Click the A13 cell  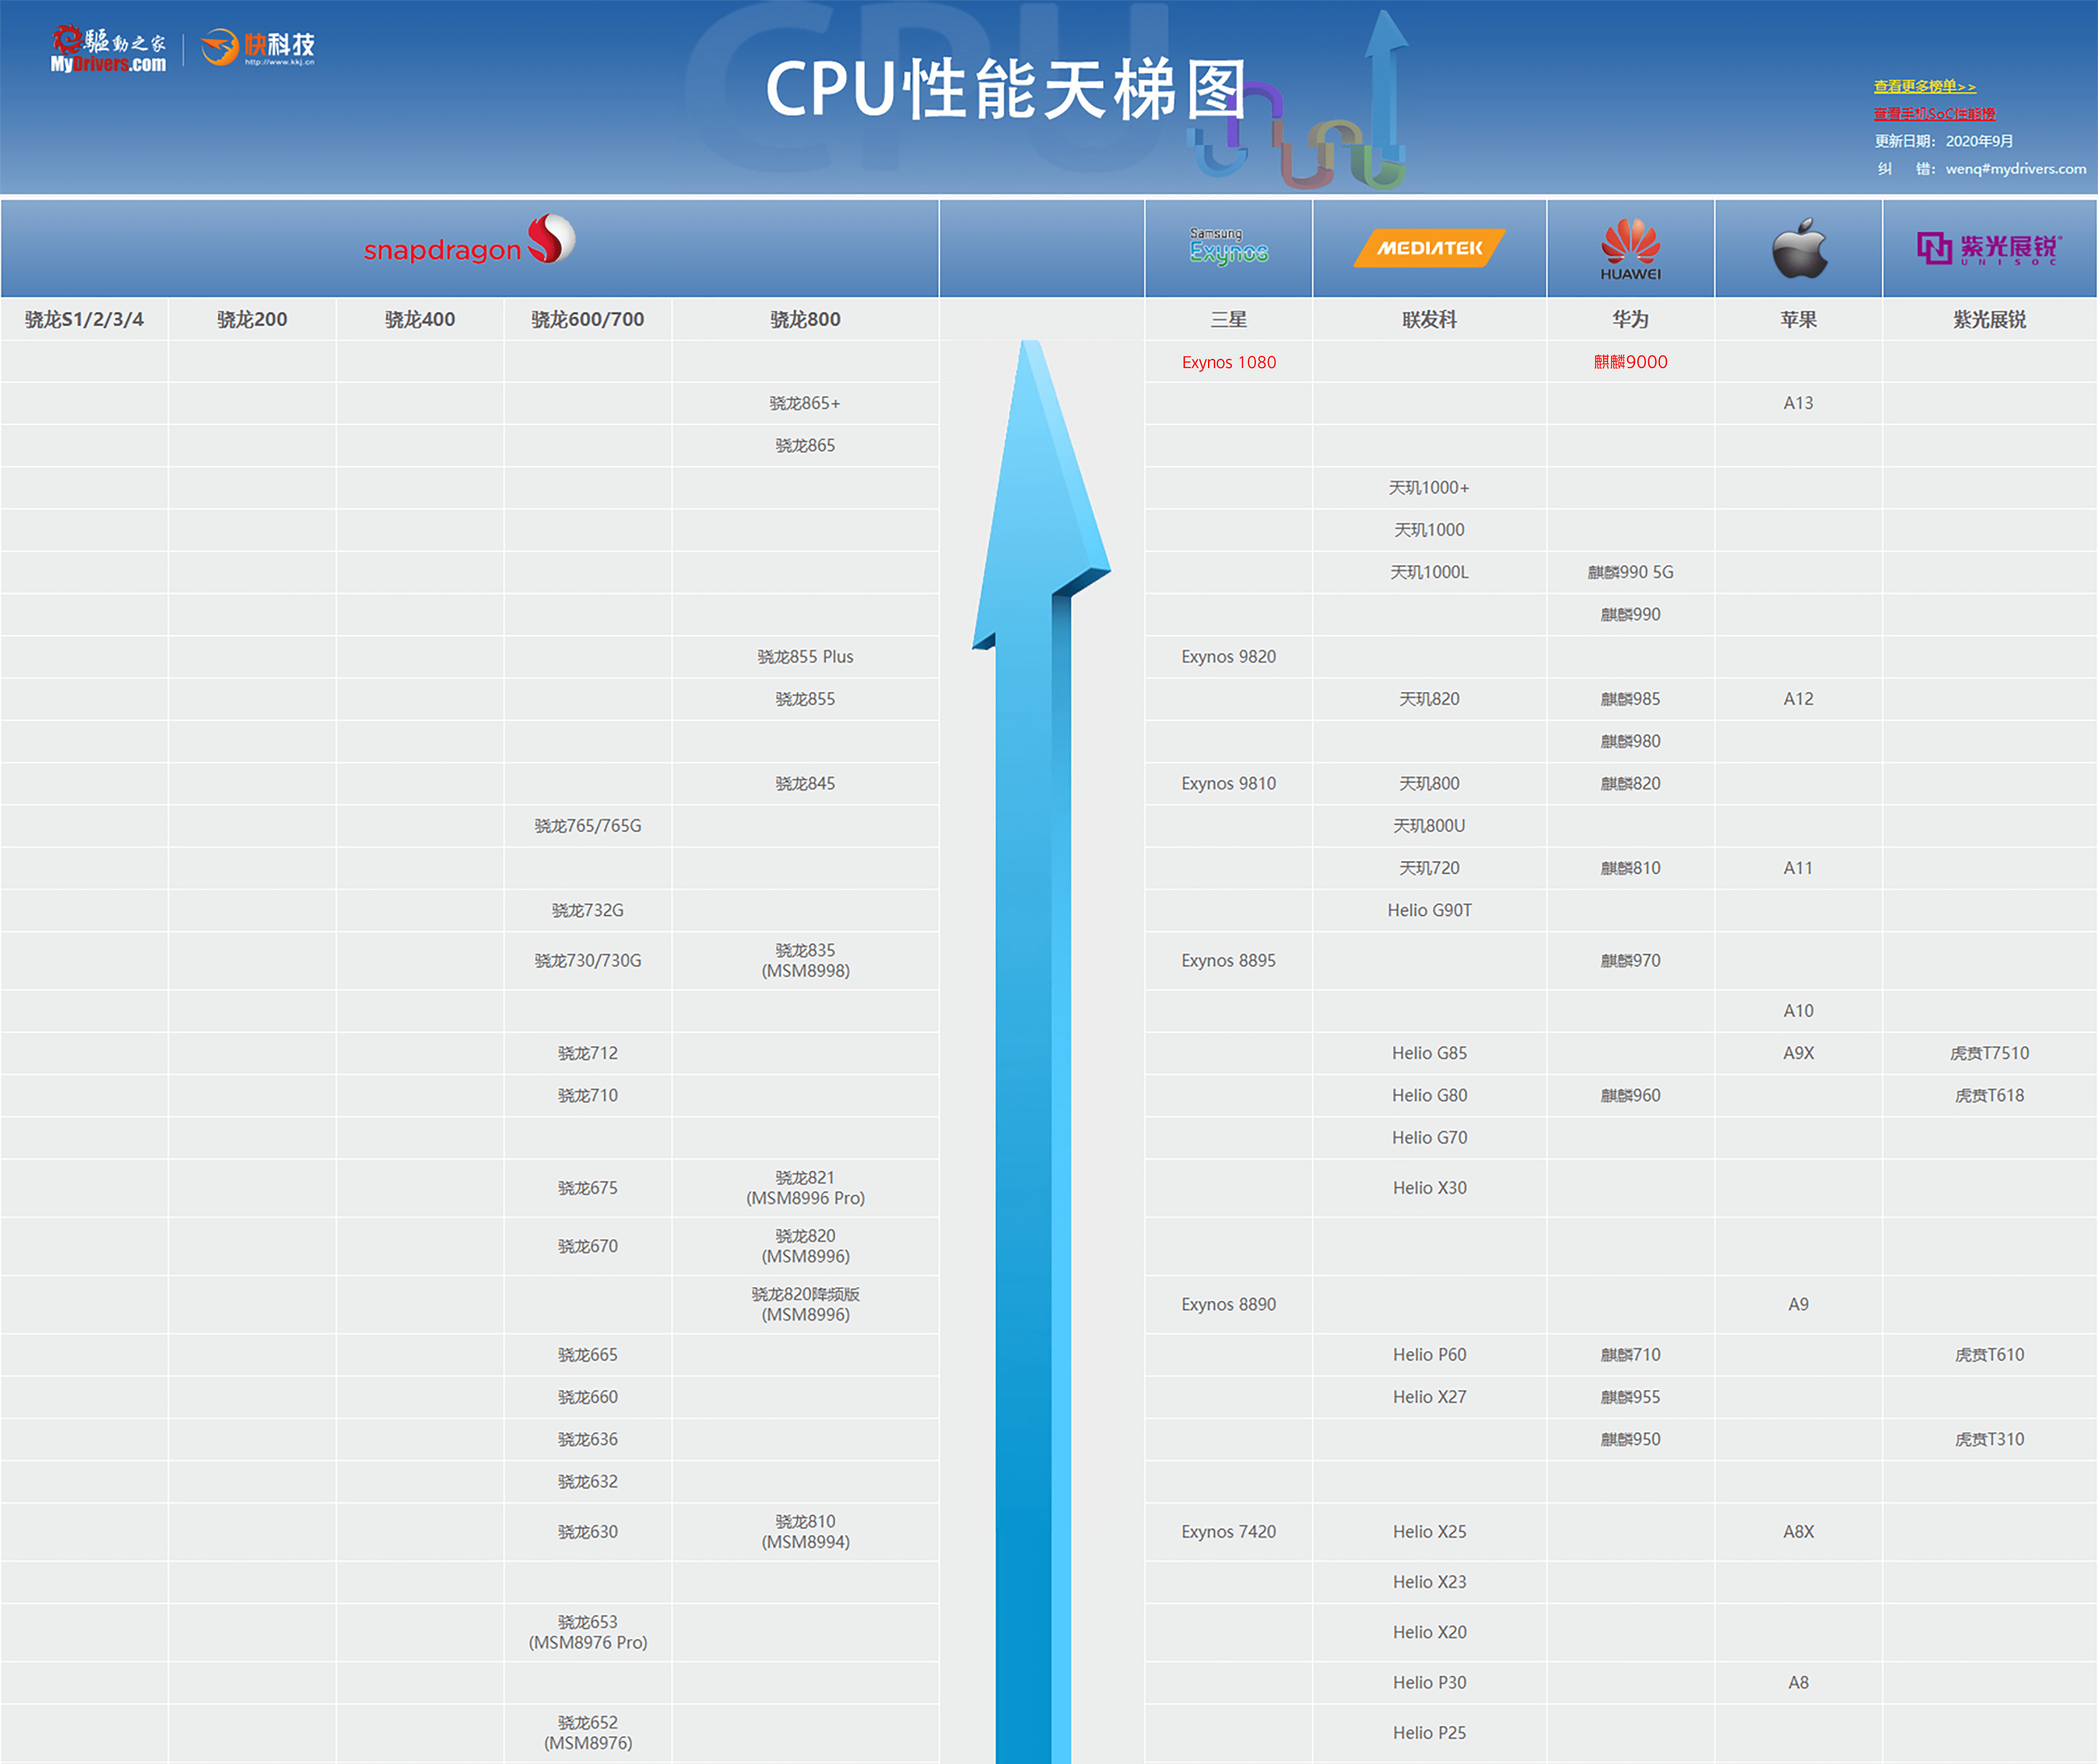click(x=1798, y=403)
